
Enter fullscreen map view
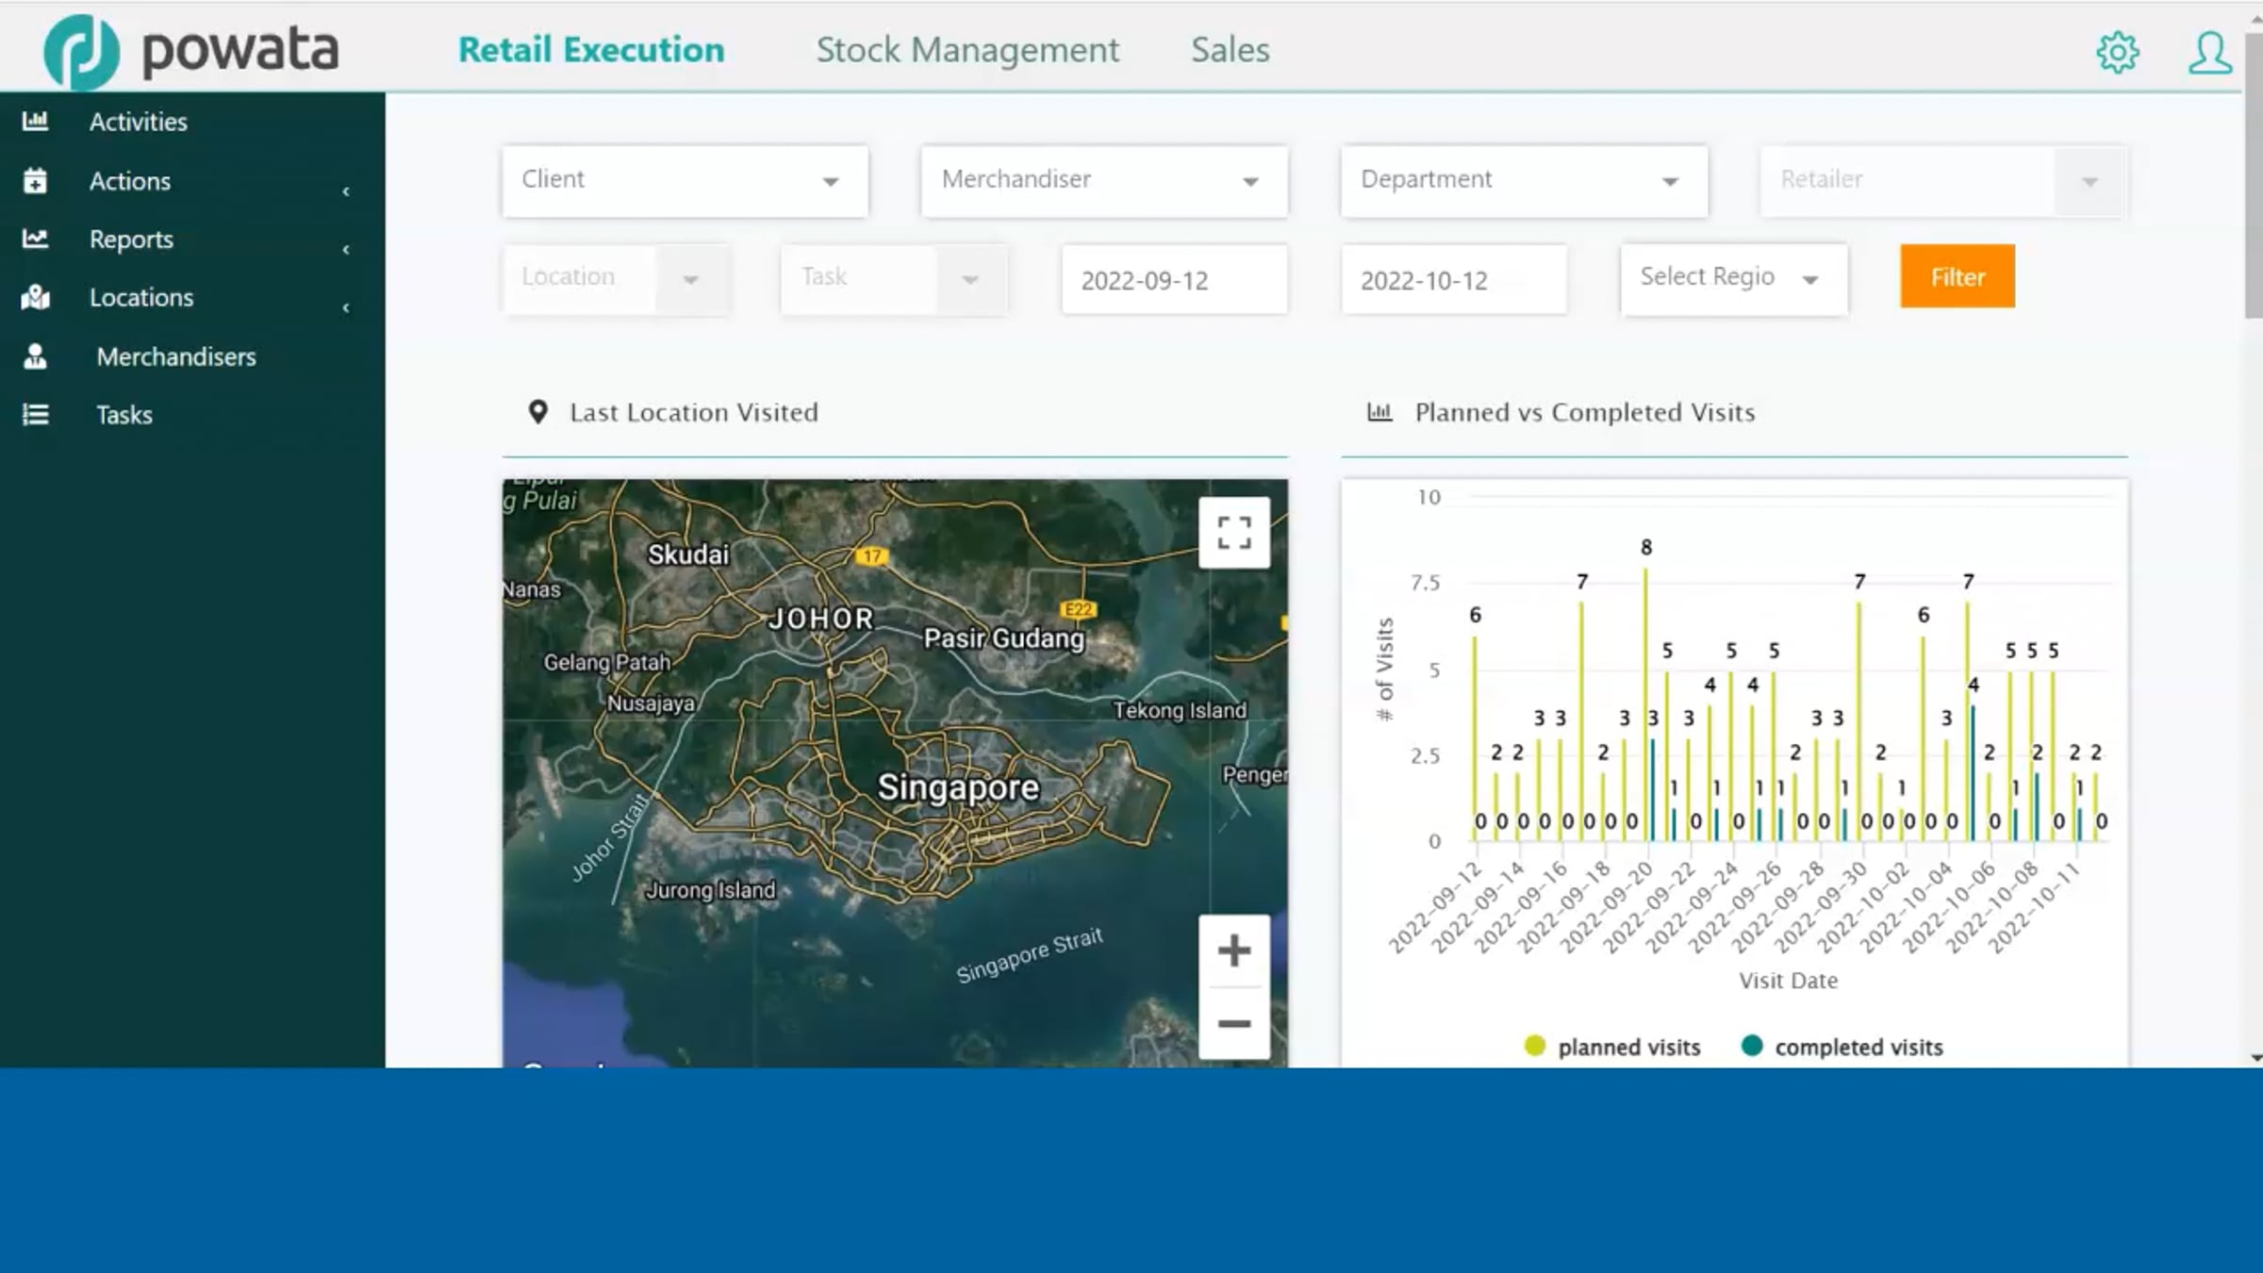[x=1234, y=533]
